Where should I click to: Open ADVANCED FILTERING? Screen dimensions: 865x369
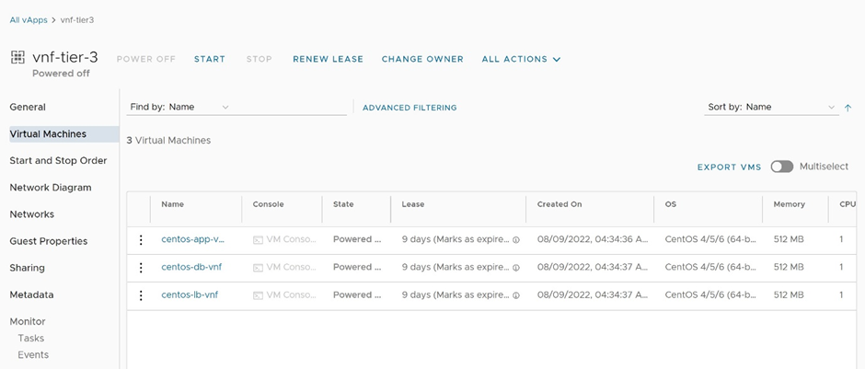point(409,108)
